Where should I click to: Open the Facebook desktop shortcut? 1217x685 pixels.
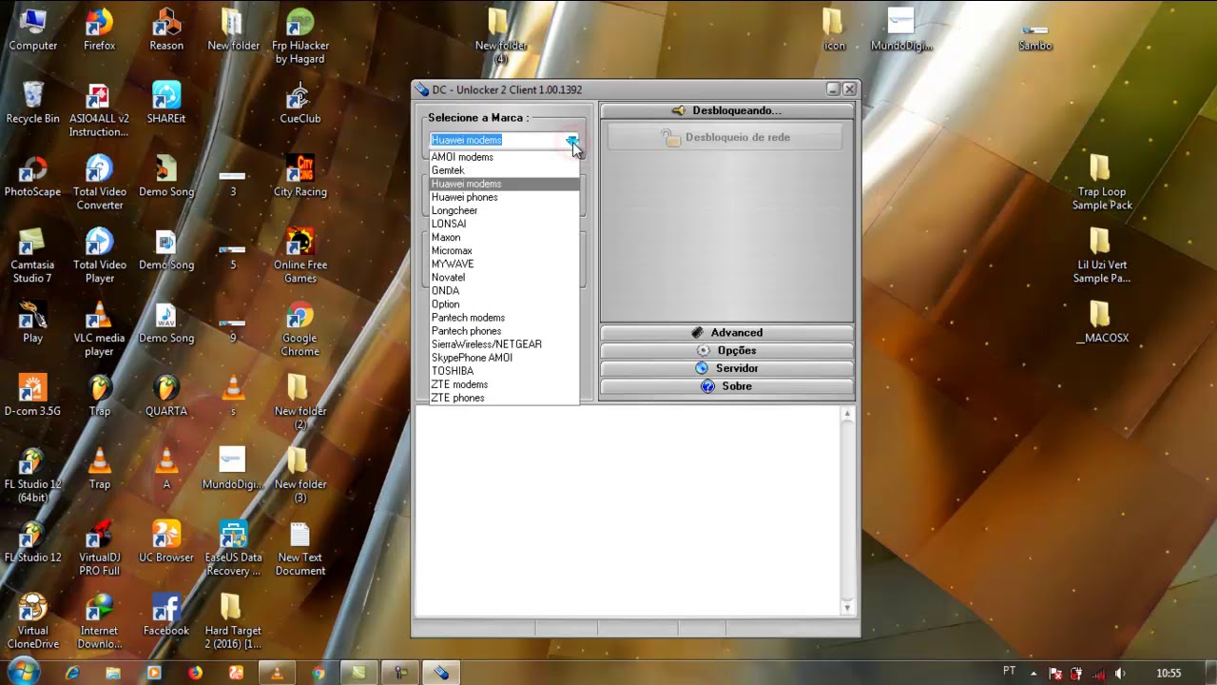point(166,616)
